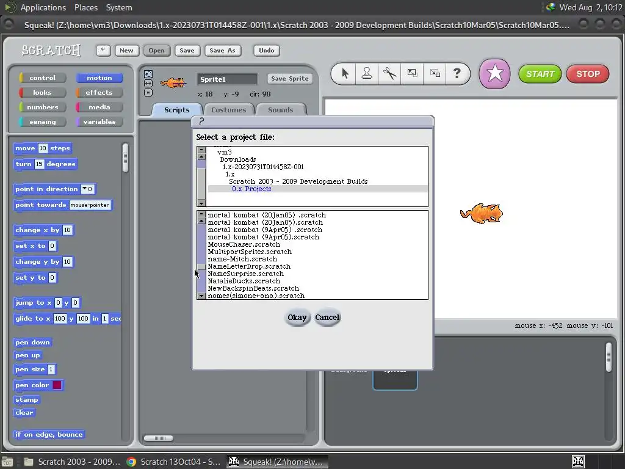Open the mouse-pointer dropdown in point towards

[x=89, y=205]
